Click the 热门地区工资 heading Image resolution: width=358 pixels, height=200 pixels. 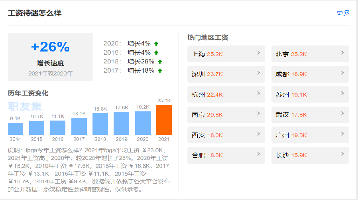tap(208, 38)
